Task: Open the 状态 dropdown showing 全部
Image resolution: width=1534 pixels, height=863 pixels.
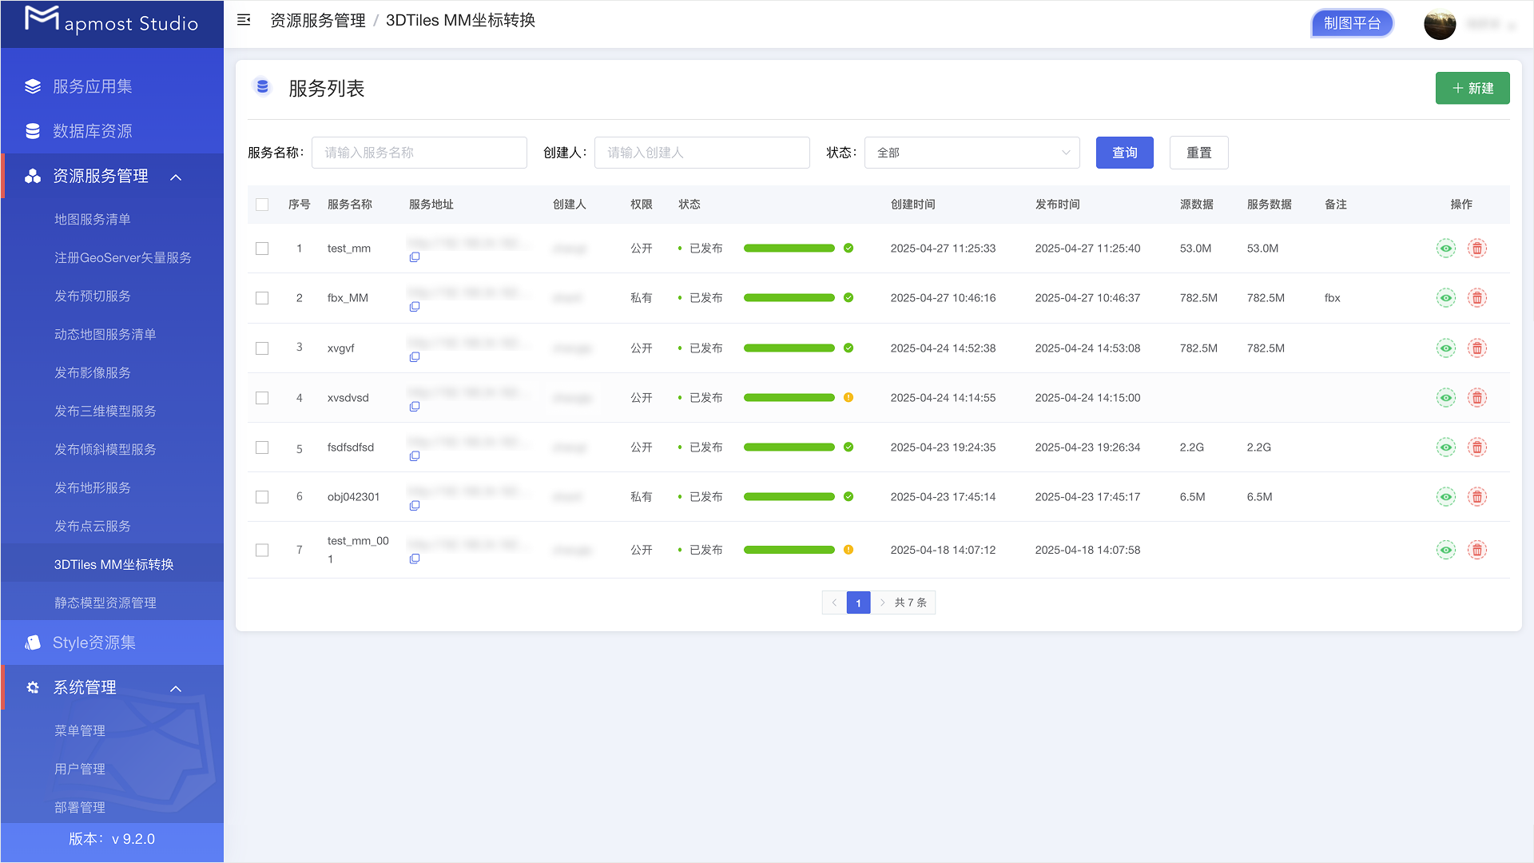Action: point(972,153)
